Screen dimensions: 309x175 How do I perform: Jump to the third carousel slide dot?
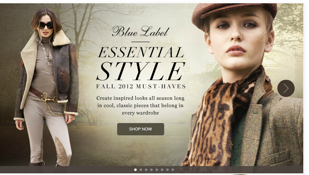(146, 170)
